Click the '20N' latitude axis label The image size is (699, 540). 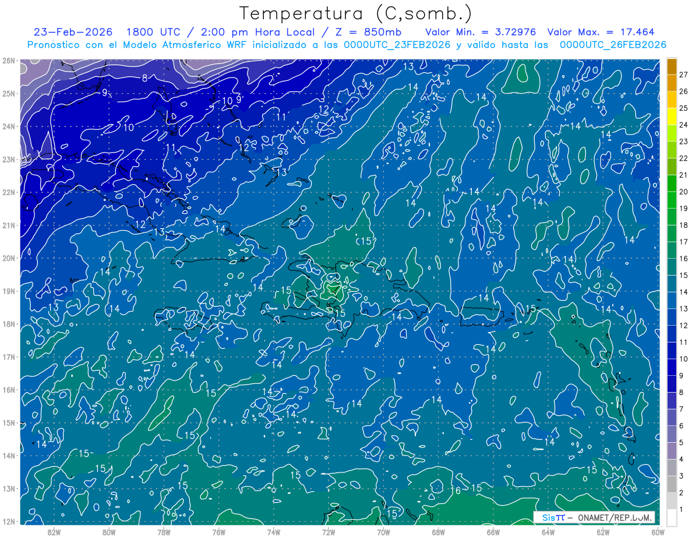8,258
